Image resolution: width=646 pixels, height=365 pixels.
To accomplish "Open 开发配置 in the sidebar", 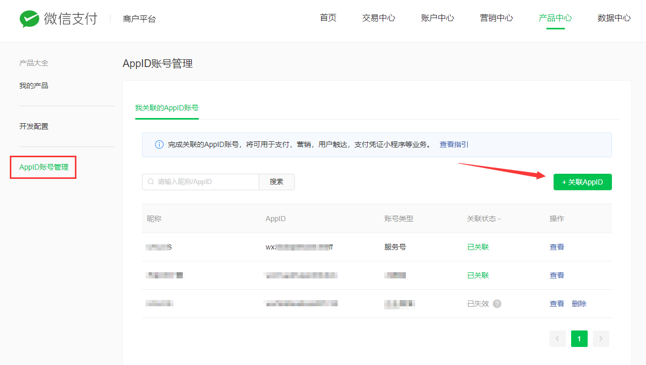I will pyautogui.click(x=34, y=126).
